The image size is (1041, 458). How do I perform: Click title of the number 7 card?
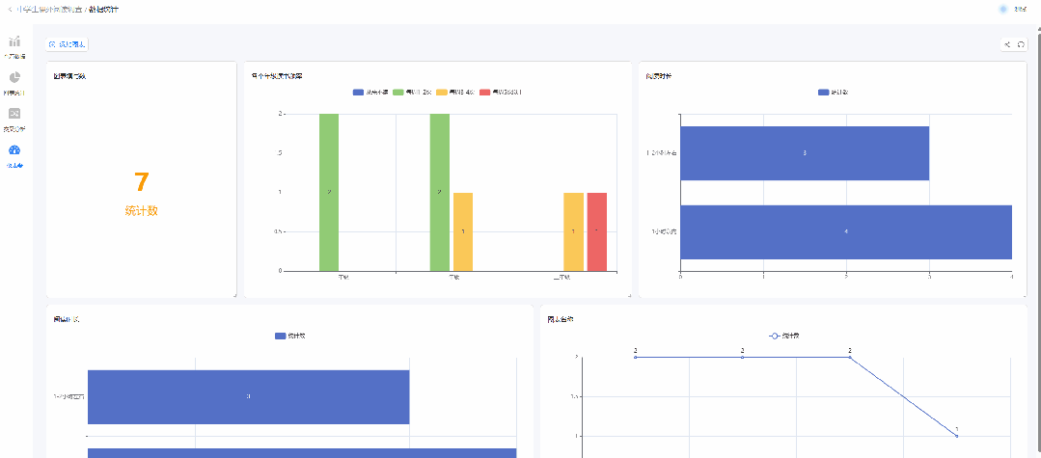pos(69,76)
